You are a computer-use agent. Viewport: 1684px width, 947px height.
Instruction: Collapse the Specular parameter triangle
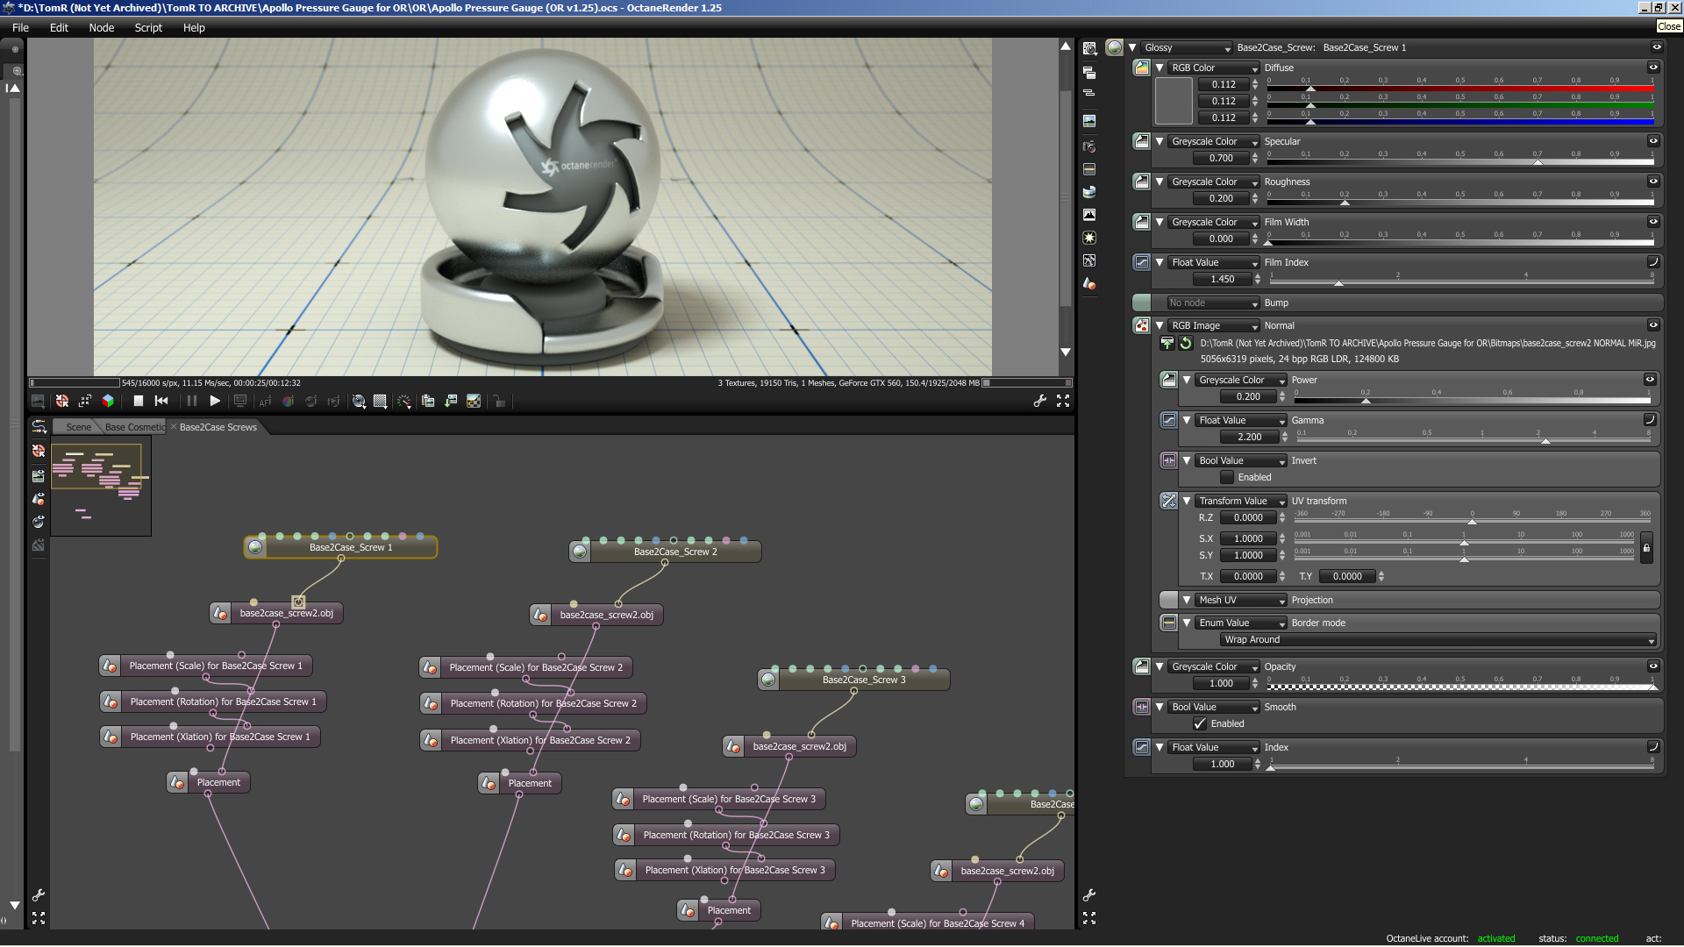1160,141
